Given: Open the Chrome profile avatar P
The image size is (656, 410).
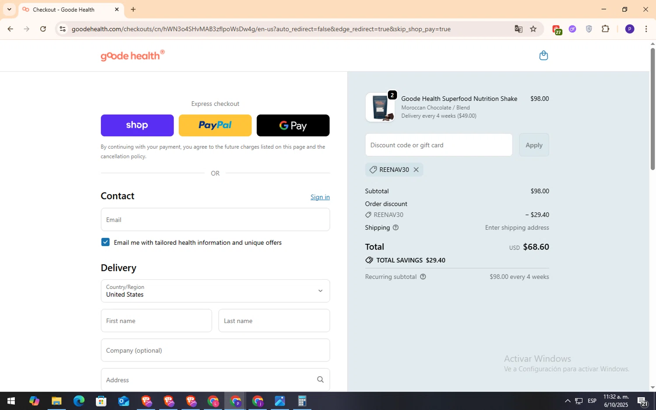Looking at the screenshot, I should (630, 29).
